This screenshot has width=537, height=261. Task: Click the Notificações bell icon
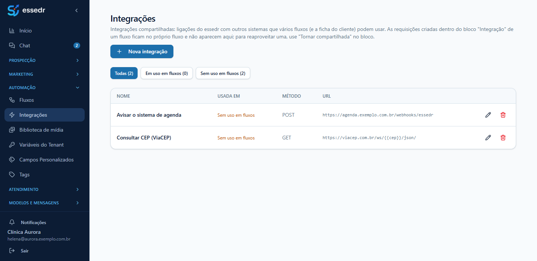coord(12,222)
